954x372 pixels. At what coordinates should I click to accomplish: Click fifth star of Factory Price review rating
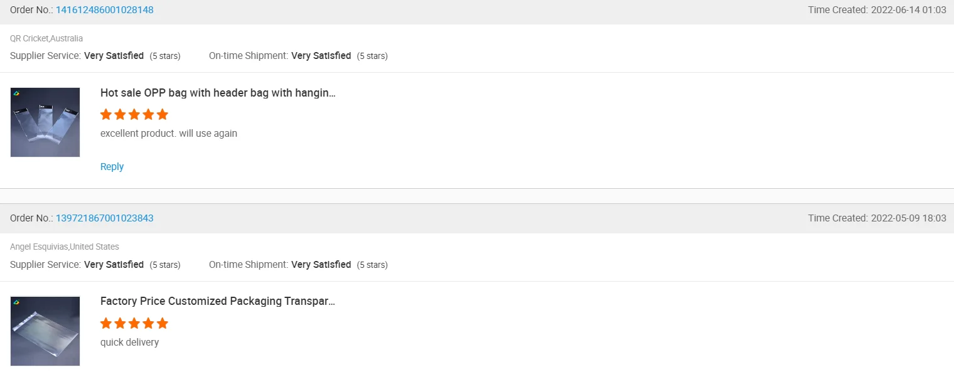click(x=163, y=324)
